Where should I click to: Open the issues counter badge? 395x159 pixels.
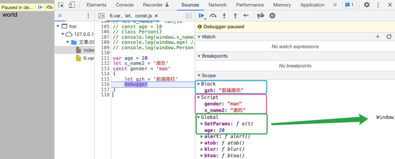click(x=350, y=5)
